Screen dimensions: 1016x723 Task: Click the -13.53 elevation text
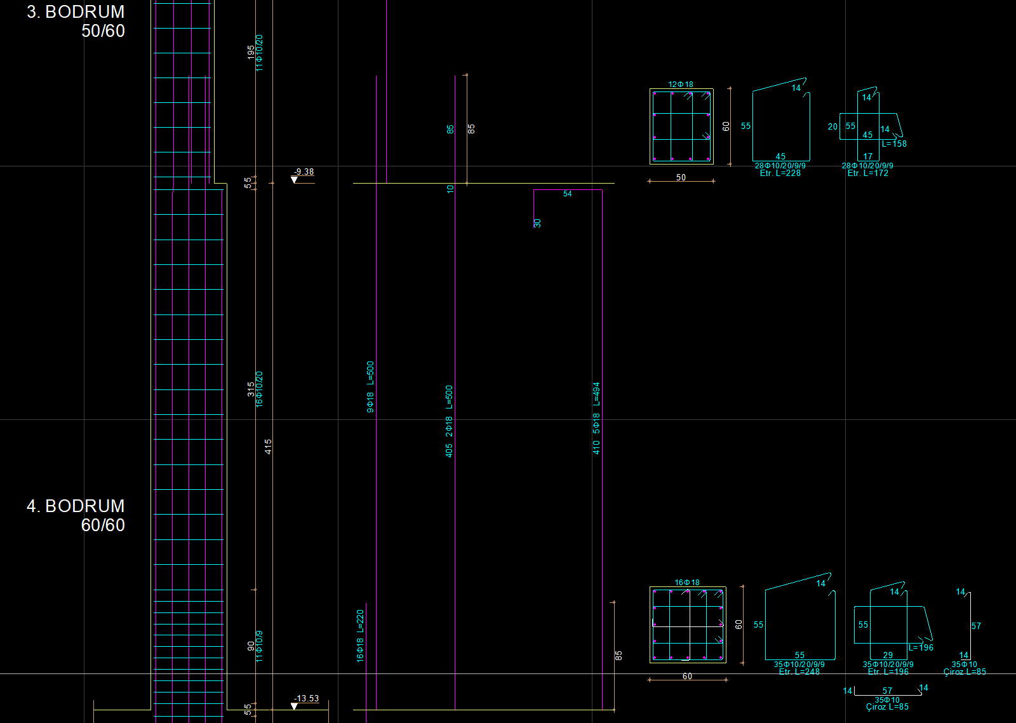[x=306, y=698]
